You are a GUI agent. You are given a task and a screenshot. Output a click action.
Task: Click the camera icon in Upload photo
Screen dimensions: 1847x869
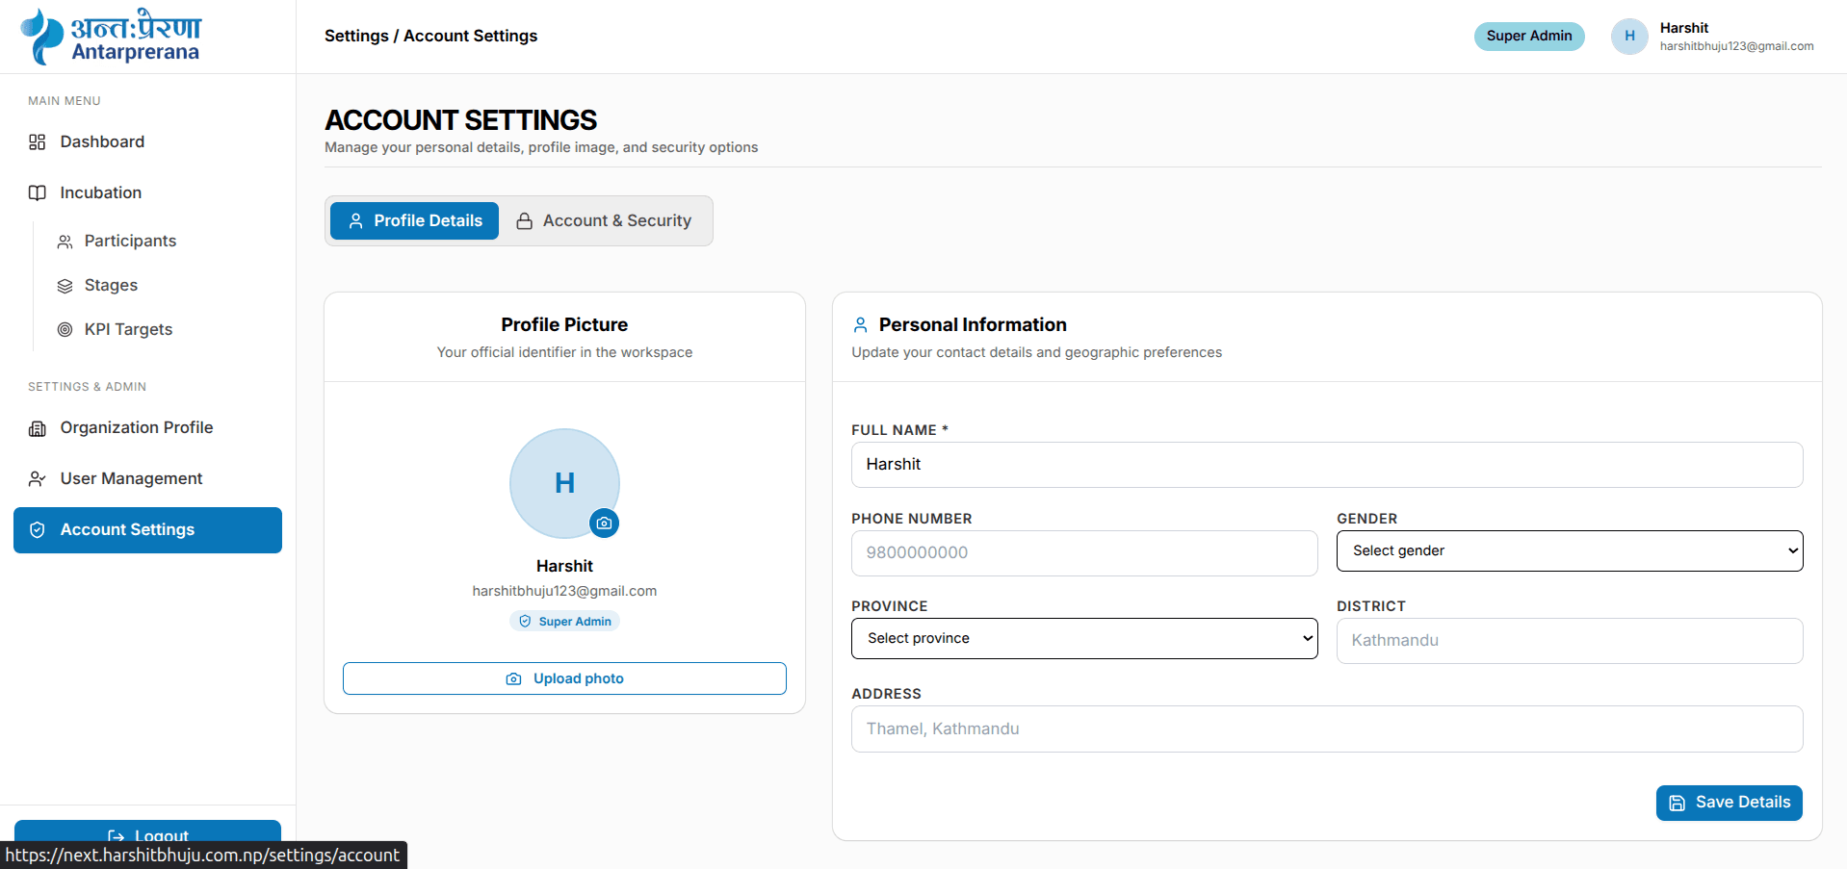[x=514, y=679]
